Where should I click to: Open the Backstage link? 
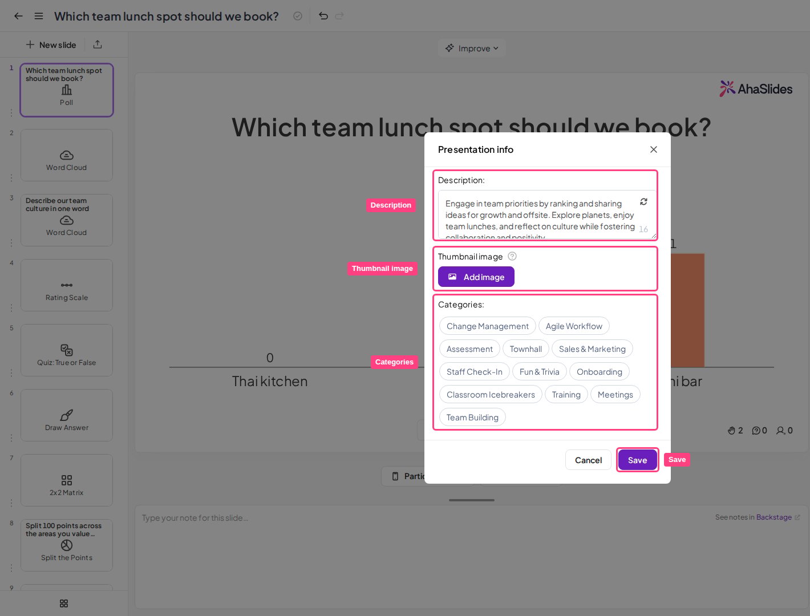774,517
